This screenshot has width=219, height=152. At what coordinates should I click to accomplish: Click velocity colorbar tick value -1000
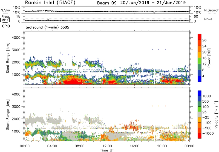tap(208, 133)
